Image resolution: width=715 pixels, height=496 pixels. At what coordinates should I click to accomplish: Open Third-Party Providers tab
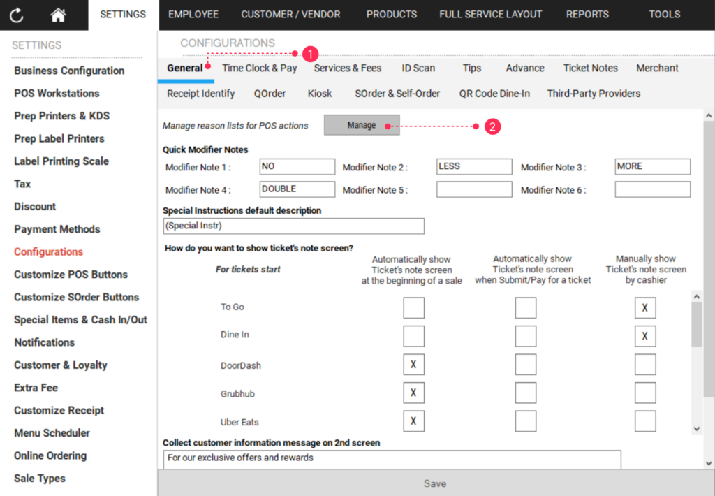tap(594, 94)
